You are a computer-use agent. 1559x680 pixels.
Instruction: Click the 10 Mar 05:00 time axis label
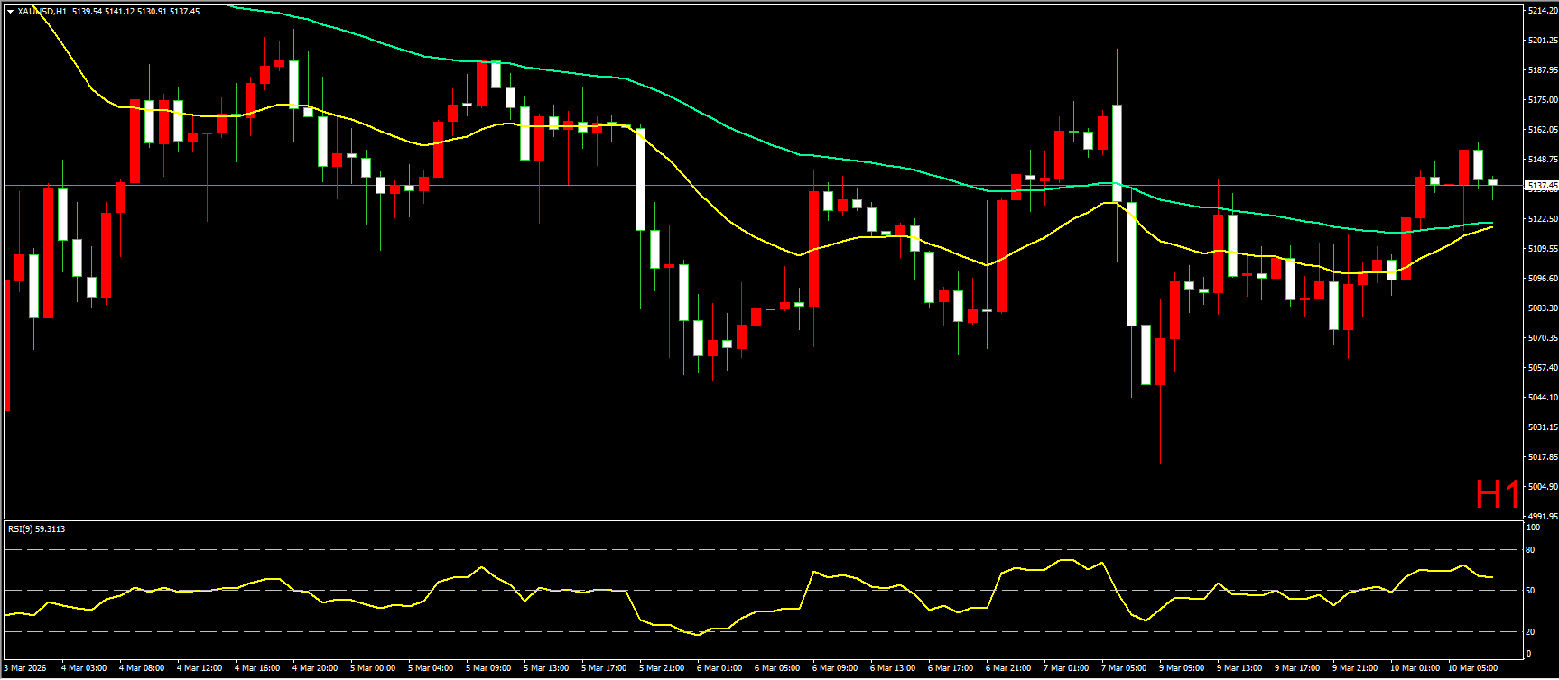[x=1472, y=668]
